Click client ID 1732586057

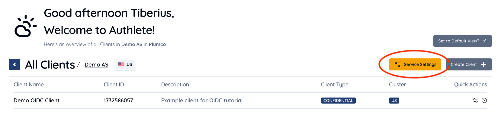[118, 101]
